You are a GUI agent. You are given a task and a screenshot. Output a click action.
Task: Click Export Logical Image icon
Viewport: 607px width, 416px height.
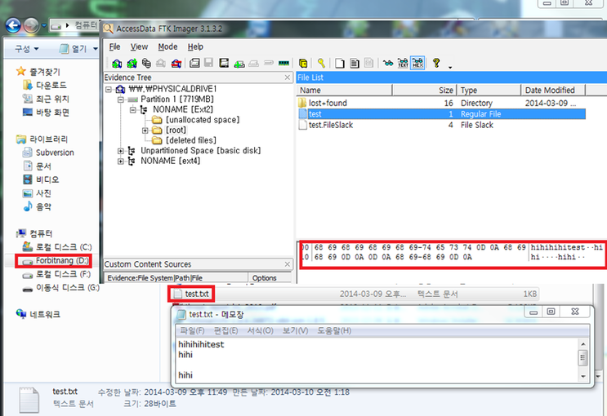pyautogui.click(x=224, y=63)
